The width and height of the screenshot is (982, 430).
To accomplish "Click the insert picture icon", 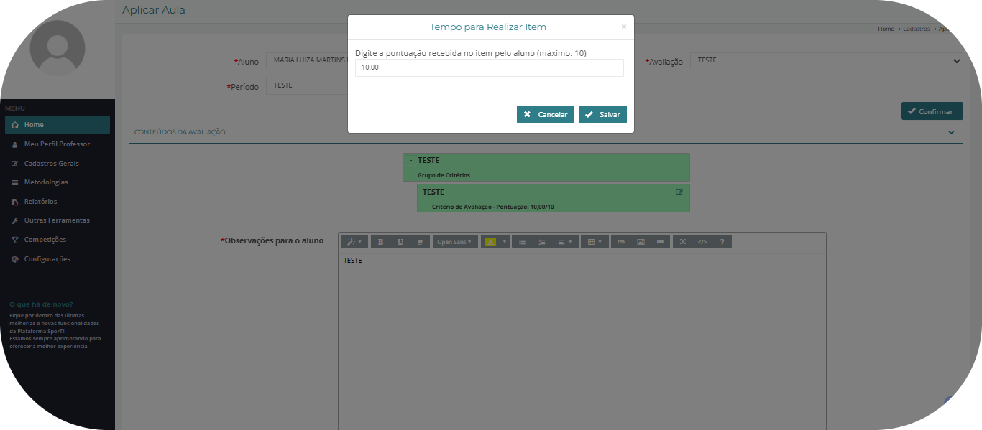I will pos(641,242).
